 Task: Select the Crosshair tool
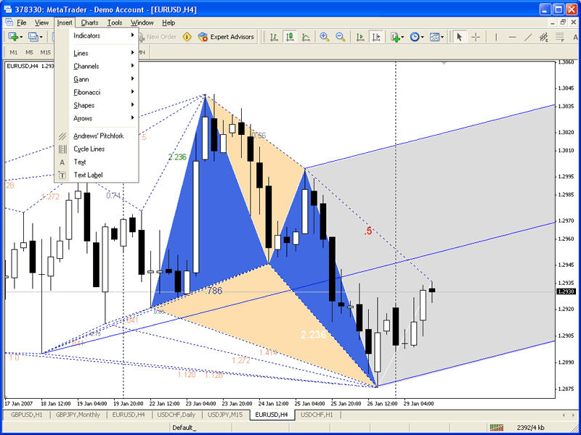tap(476, 37)
